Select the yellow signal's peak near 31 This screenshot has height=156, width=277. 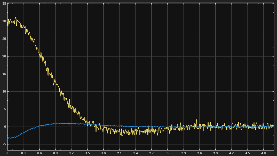[x=16, y=17]
